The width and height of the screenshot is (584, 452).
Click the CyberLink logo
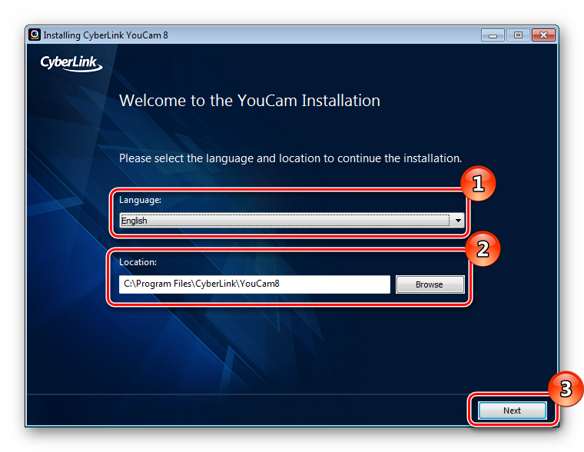tap(71, 63)
